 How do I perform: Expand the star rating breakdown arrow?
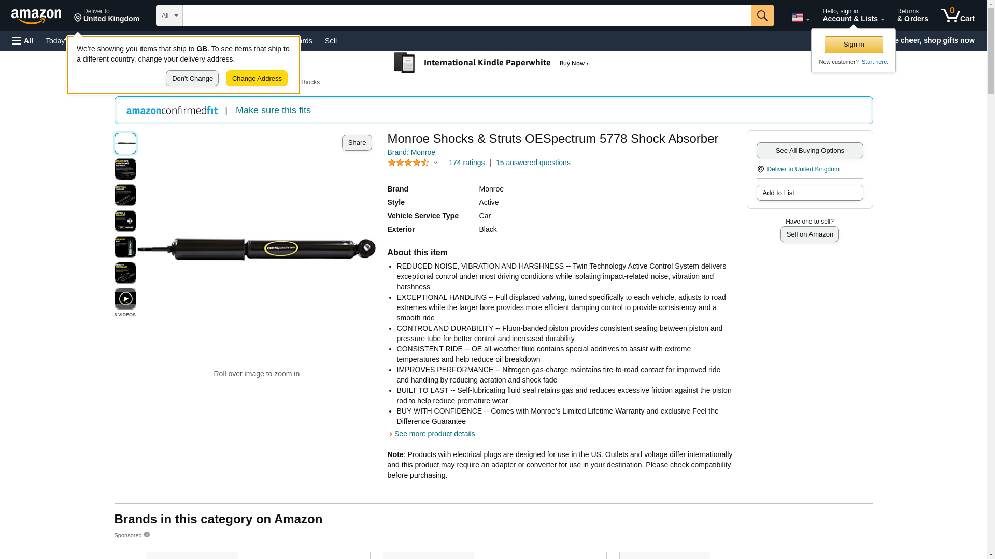click(x=435, y=163)
